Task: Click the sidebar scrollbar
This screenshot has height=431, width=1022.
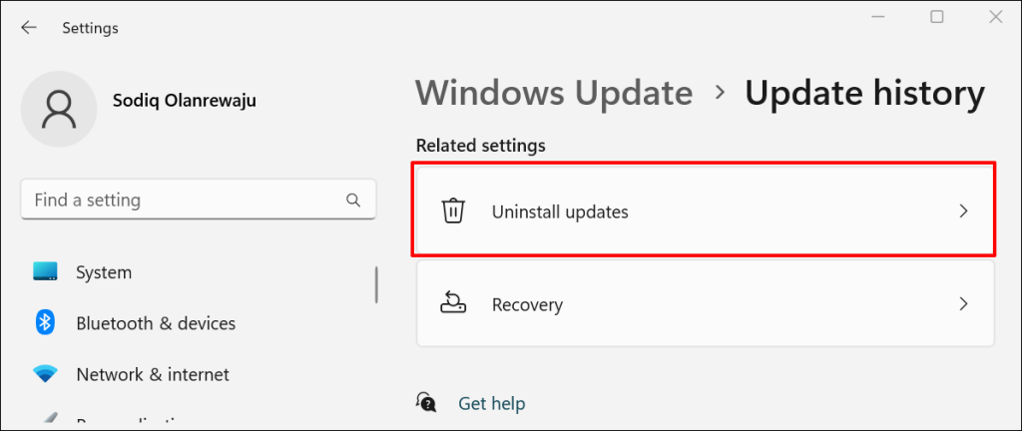Action: pyautogui.click(x=376, y=286)
